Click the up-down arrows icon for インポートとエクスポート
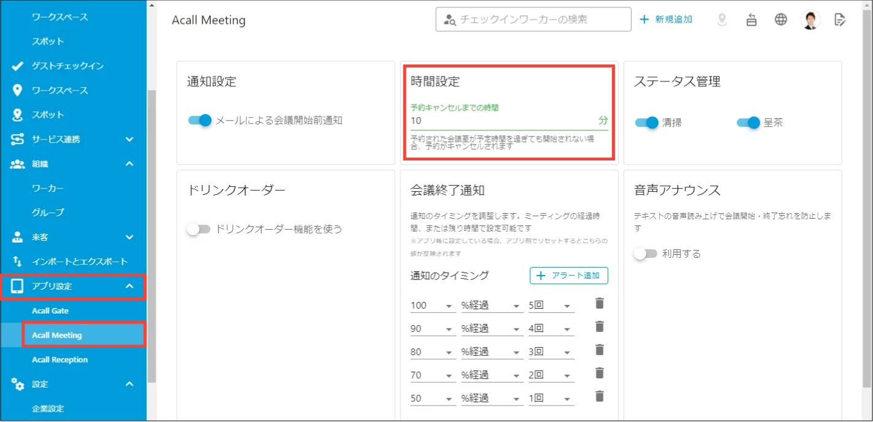 click(18, 262)
